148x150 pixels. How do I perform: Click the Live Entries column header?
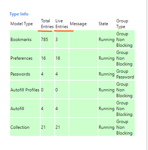[x=62, y=24]
